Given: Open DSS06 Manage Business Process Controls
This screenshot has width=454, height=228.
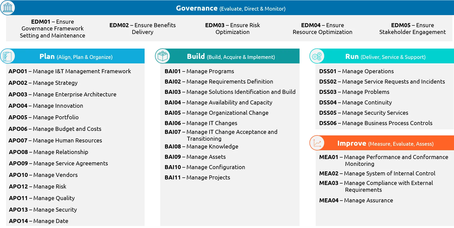Looking at the screenshot, I should pyautogui.click(x=376, y=123).
